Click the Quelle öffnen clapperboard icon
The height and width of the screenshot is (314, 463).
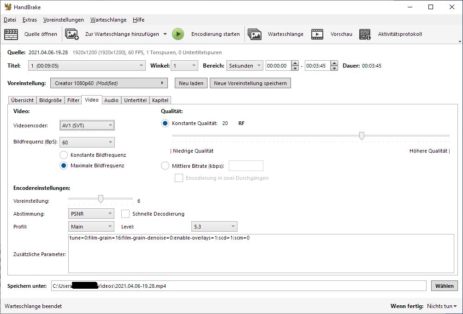[x=11, y=34]
